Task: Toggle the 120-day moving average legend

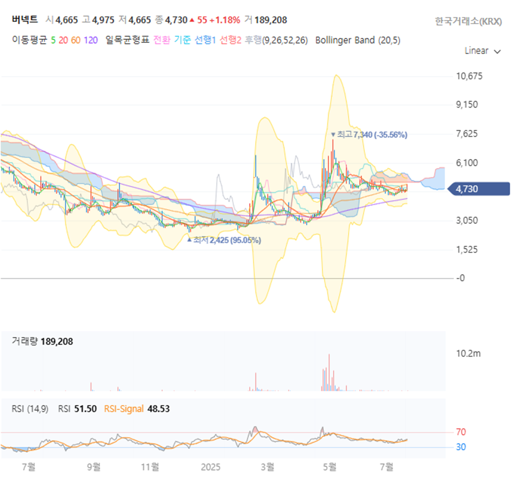Action: point(91,40)
